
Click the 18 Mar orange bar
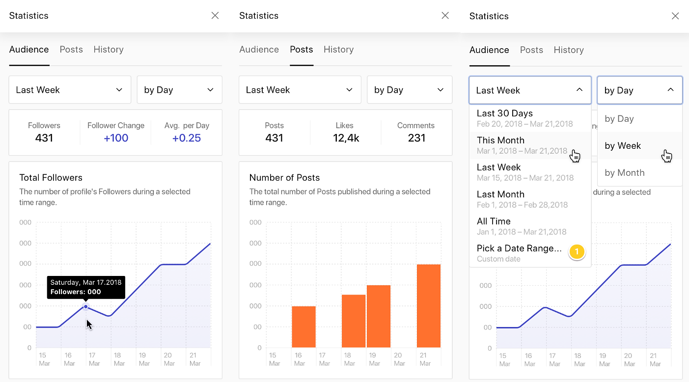pyautogui.click(x=354, y=321)
